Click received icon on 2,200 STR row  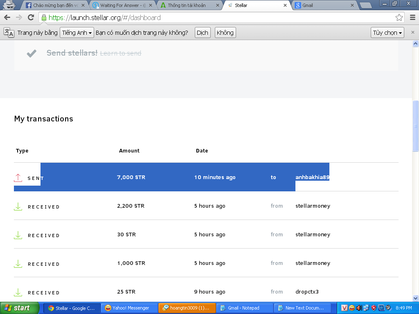[x=18, y=206]
